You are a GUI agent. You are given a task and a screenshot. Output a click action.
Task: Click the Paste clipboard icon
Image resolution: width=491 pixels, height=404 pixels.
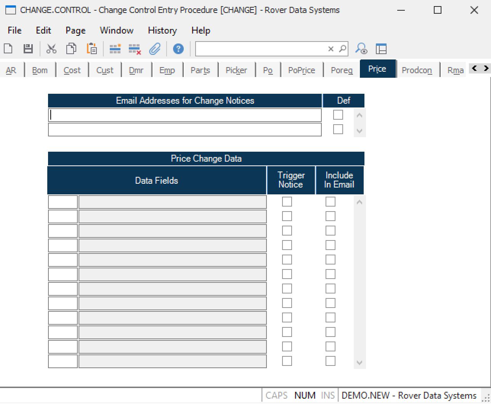pyautogui.click(x=91, y=49)
